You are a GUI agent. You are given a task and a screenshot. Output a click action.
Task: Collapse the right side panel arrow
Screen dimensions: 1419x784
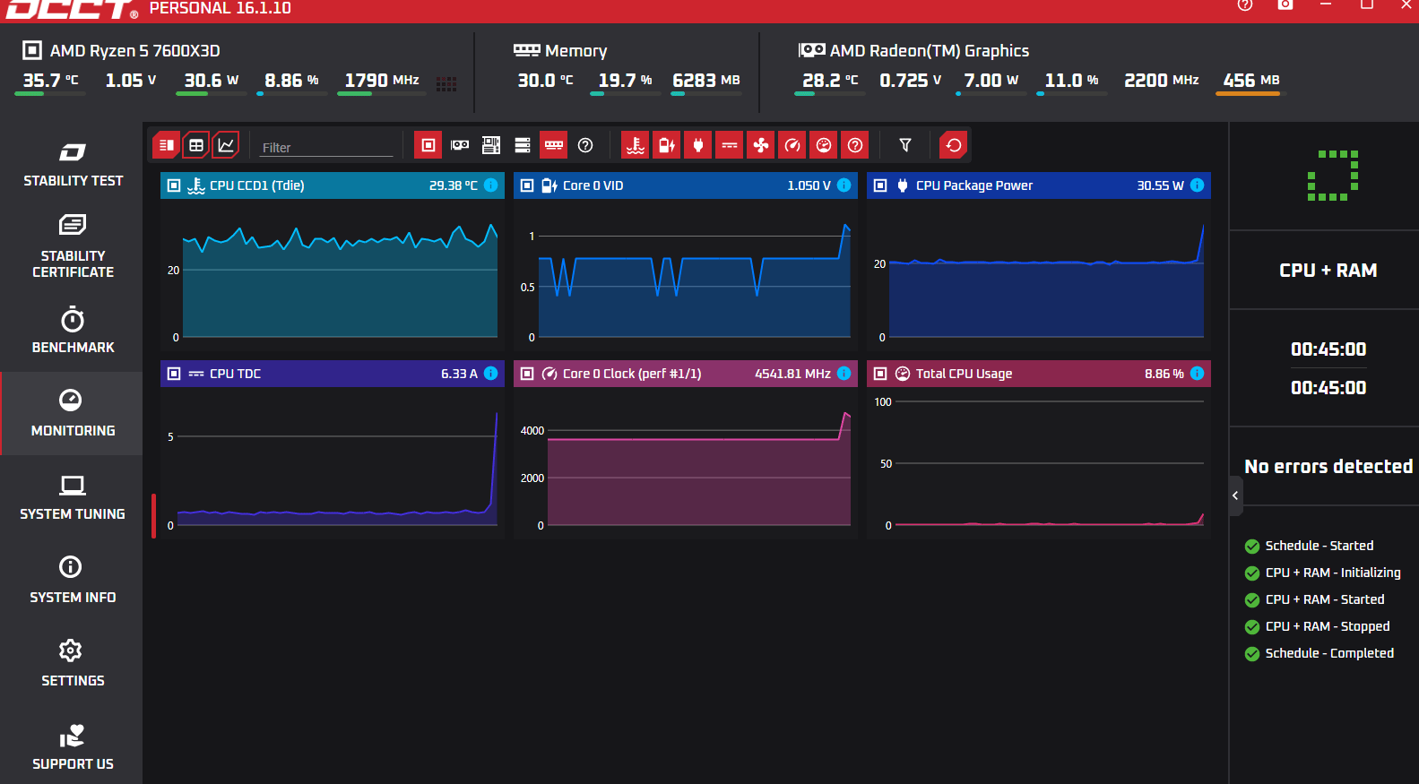(x=1235, y=495)
